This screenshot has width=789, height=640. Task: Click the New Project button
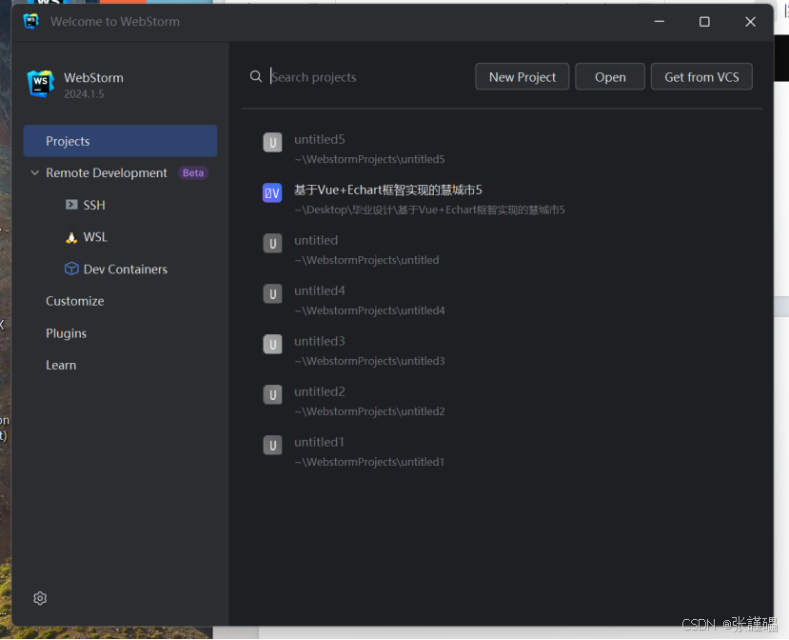tap(522, 76)
